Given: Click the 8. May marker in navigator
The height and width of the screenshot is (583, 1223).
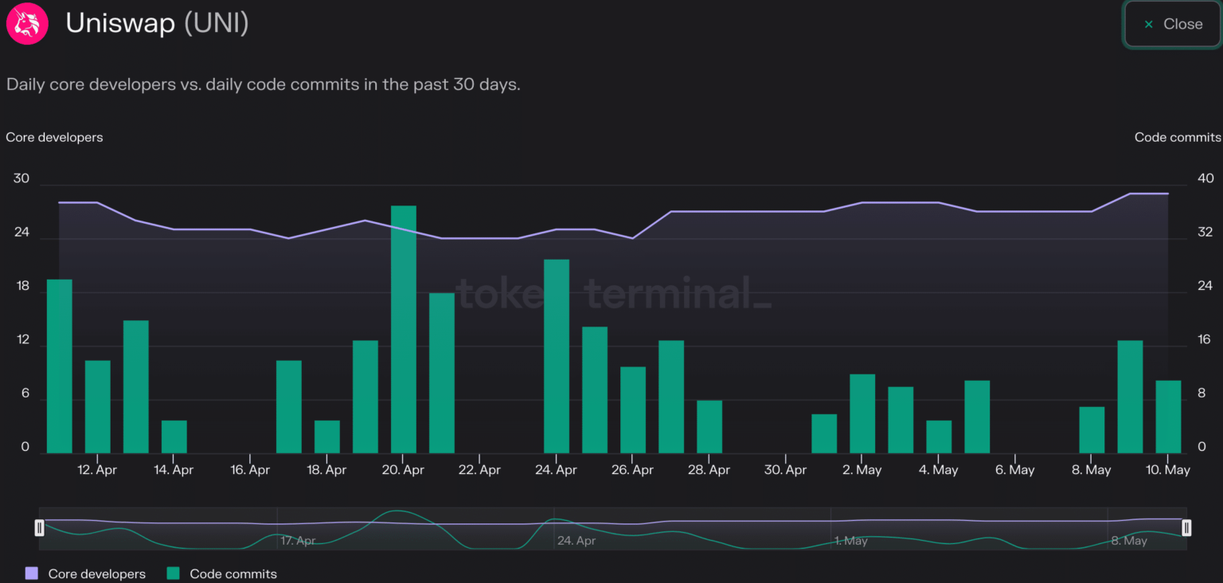Looking at the screenshot, I should pyautogui.click(x=1128, y=541).
